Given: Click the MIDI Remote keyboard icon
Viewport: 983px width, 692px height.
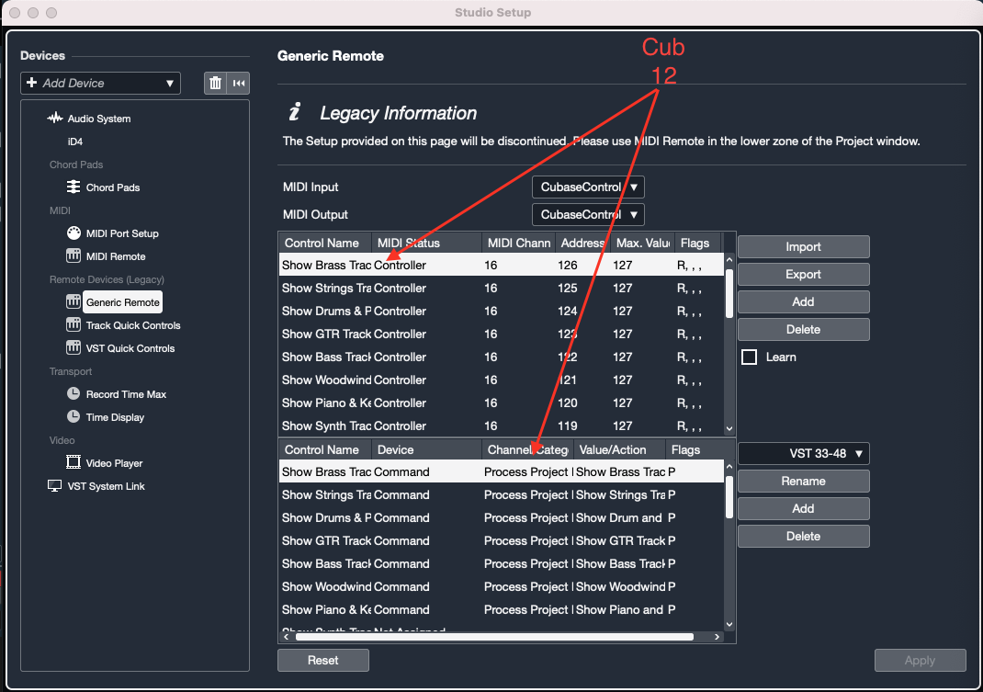Looking at the screenshot, I should pos(73,256).
